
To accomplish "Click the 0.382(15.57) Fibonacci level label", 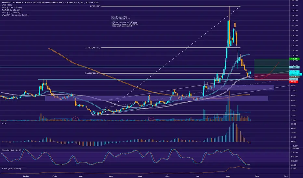I will pyautogui.click(x=93, y=48).
